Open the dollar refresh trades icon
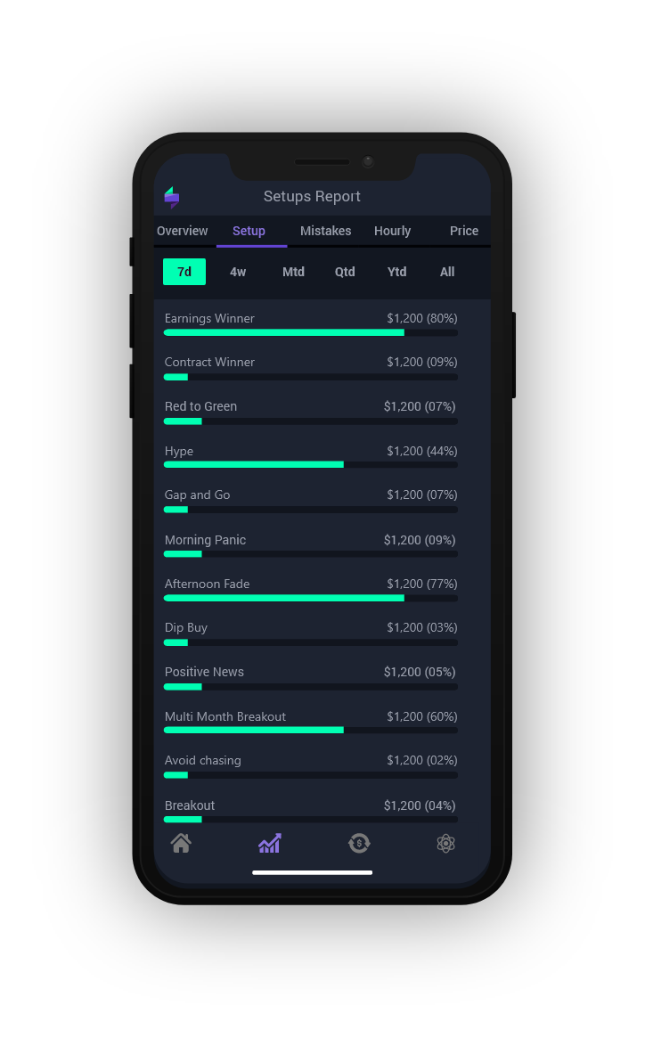The height and width of the screenshot is (1038, 645). coord(359,844)
